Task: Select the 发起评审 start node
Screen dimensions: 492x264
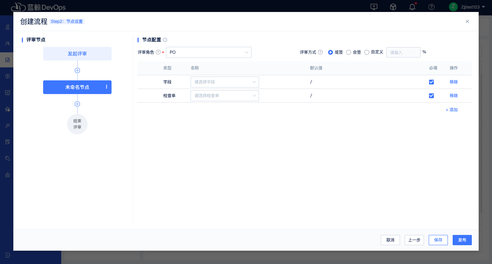Action: [77, 54]
